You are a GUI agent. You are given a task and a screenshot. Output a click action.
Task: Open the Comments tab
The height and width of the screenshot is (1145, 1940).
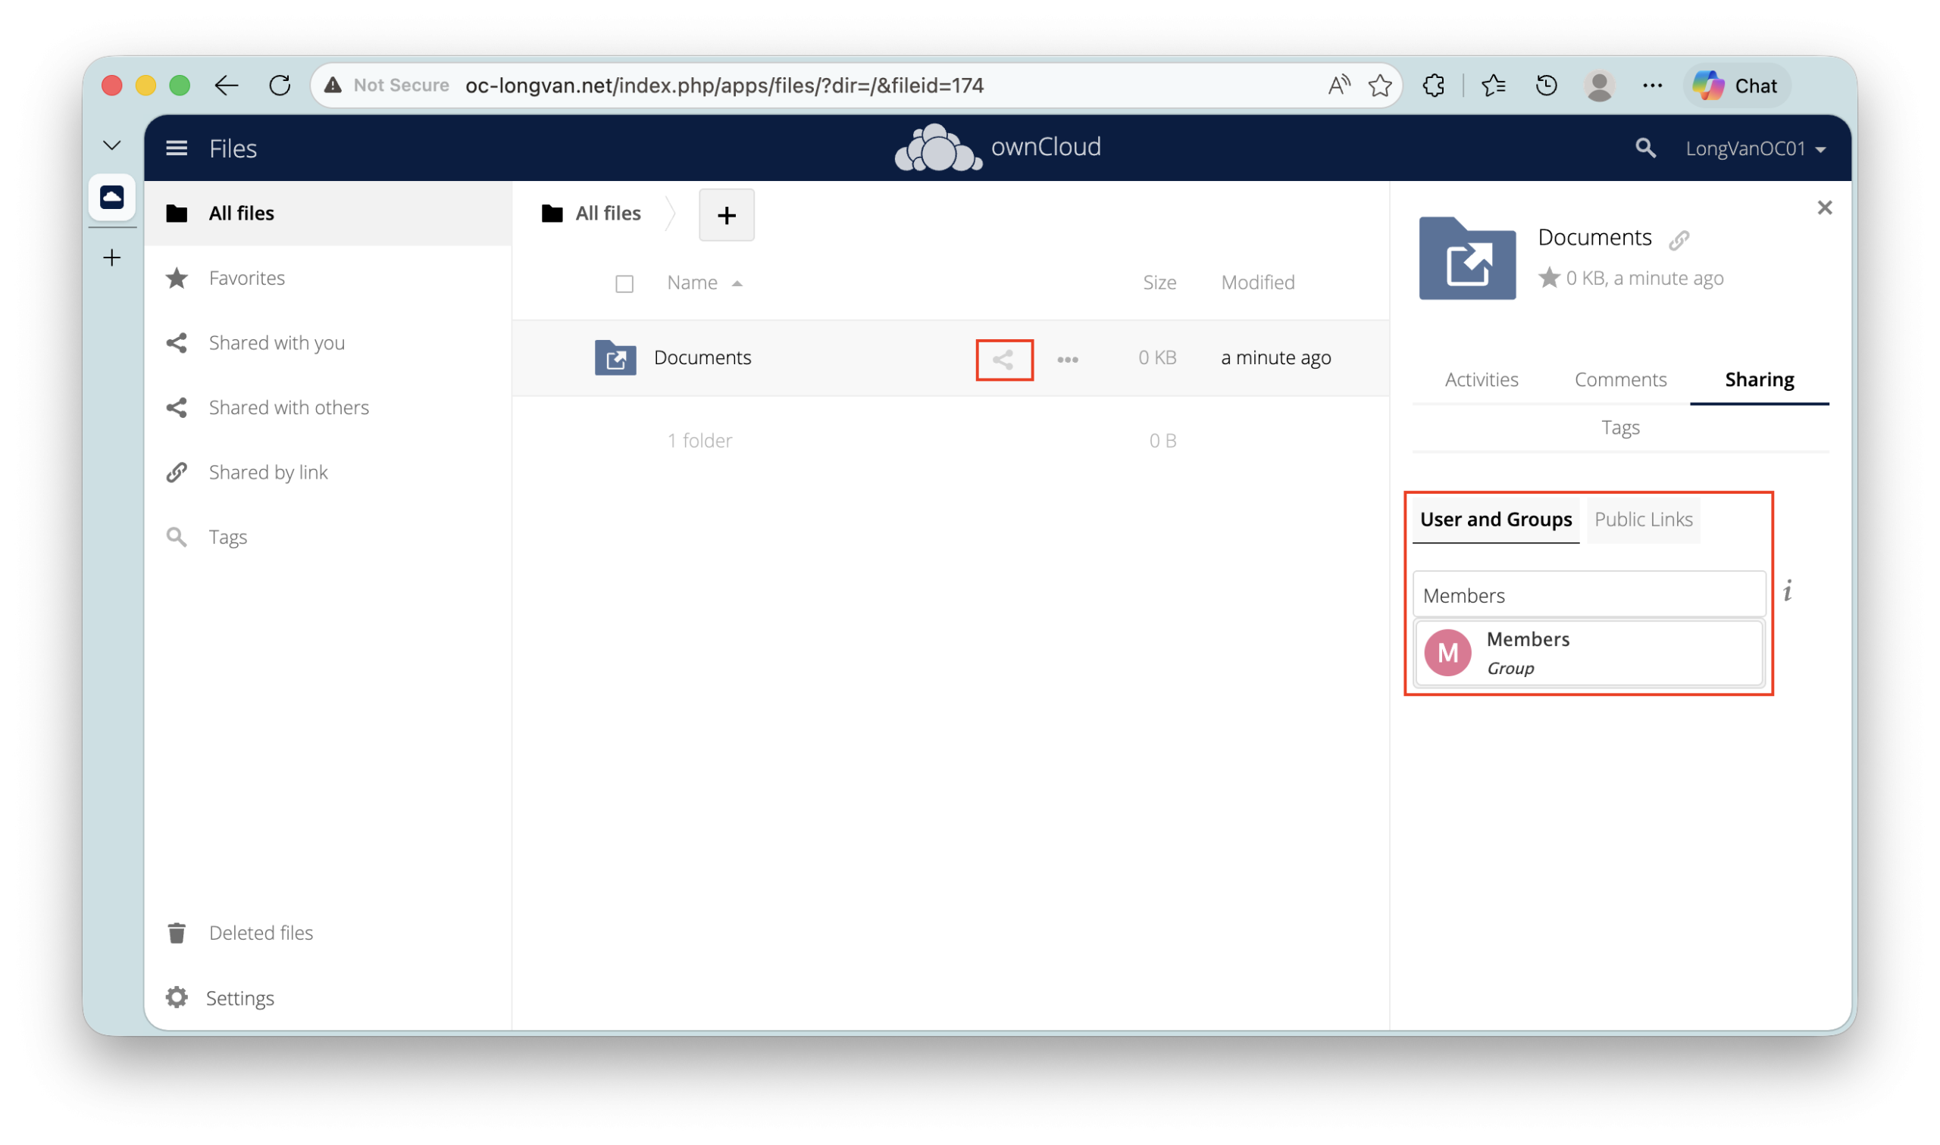1619,379
